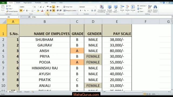Toggle Italic formatting

coord(24,11)
